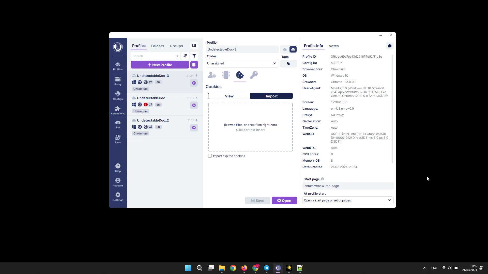Click the Chromium tag under UndetectableDoc_2
The width and height of the screenshot is (488, 274).
[x=140, y=133]
